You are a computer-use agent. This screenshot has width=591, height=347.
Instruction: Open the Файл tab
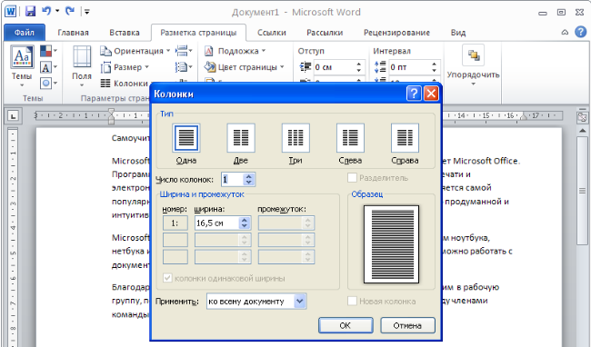tap(25, 33)
